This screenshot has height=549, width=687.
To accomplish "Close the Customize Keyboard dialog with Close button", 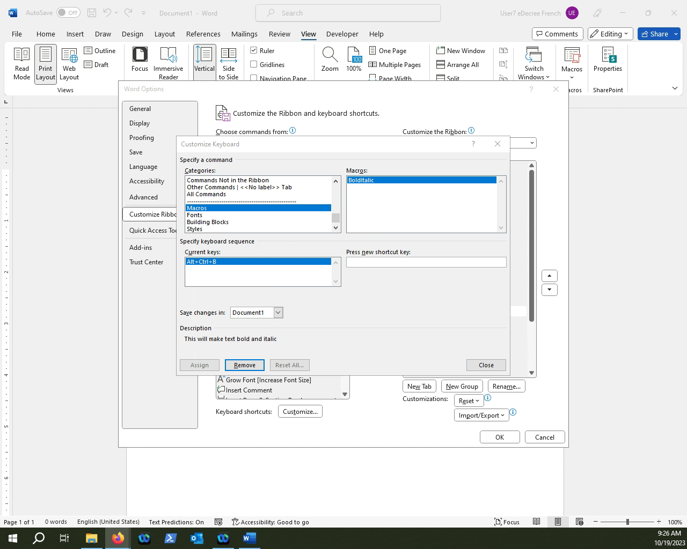I will [x=485, y=365].
